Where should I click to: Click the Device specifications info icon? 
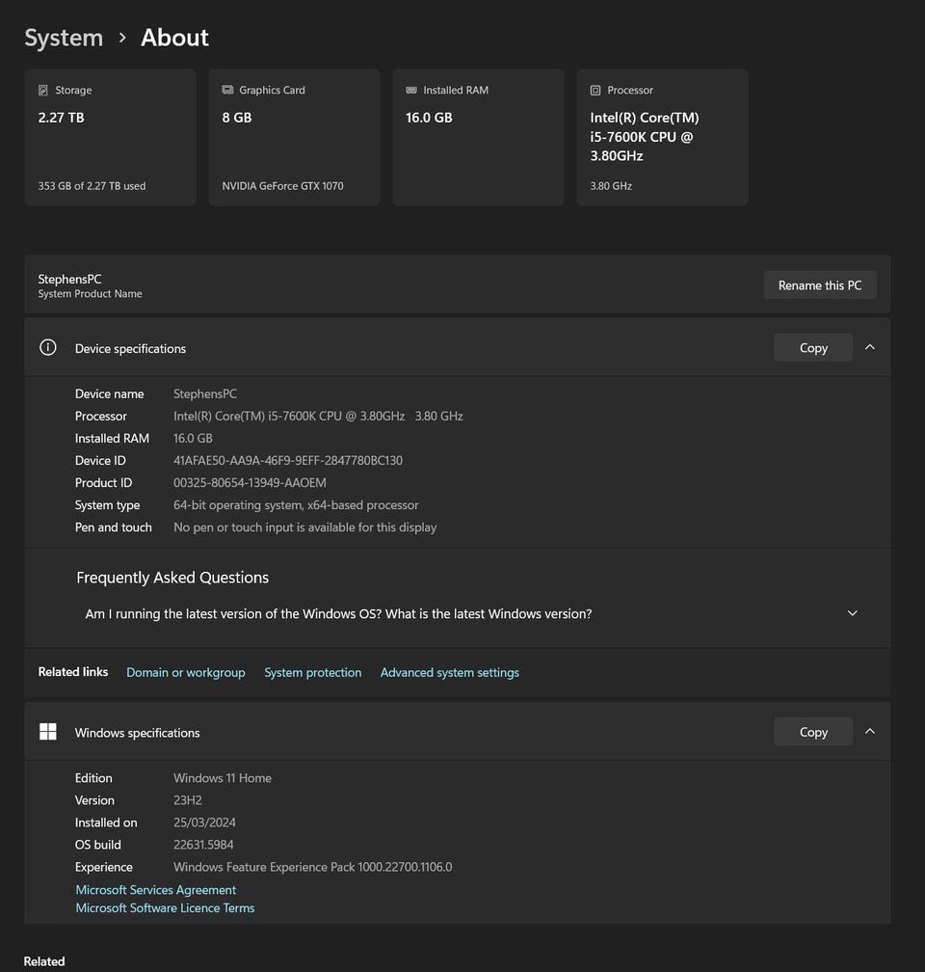pyautogui.click(x=48, y=348)
